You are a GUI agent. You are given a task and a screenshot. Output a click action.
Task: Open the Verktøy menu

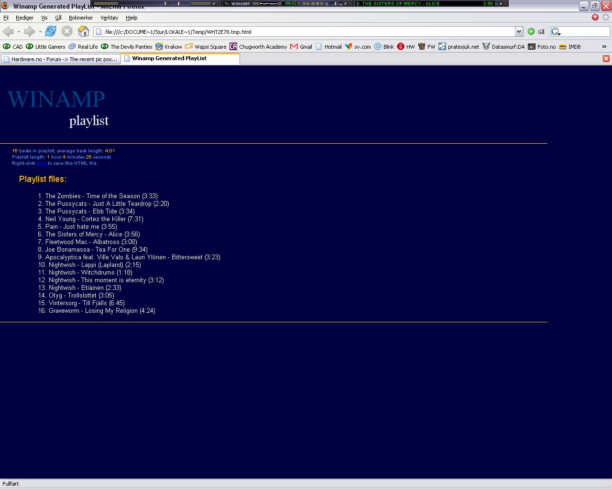pos(109,18)
